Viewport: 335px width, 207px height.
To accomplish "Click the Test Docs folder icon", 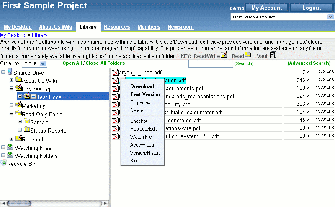I will [27, 96].
